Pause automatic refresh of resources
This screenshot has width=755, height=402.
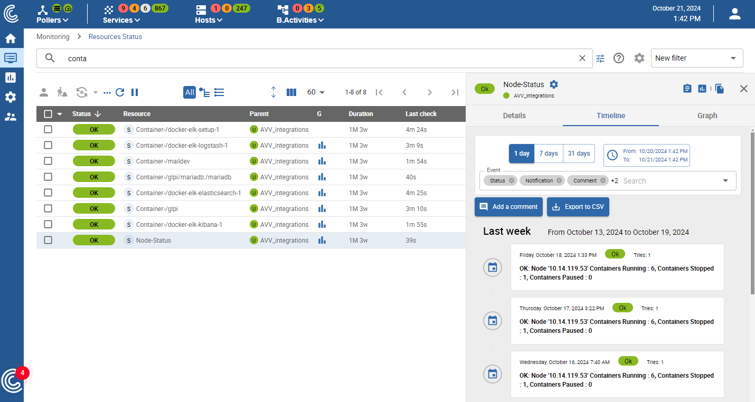click(x=134, y=92)
